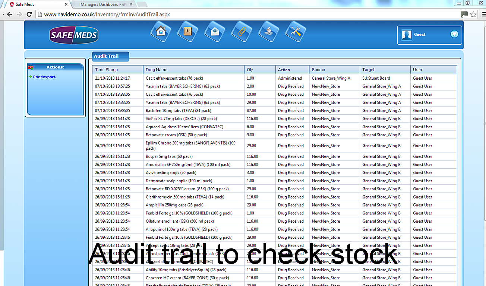Viewport: 486px width, 286px height.
Task: Sort by the Drug Name column header
Action: tap(157, 70)
